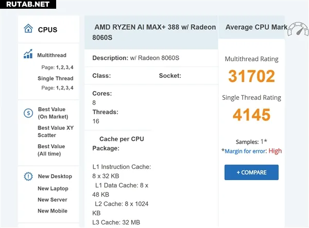Open the Single Thread chart link
Viewport: 309px width, 228px height.
click(x=55, y=78)
